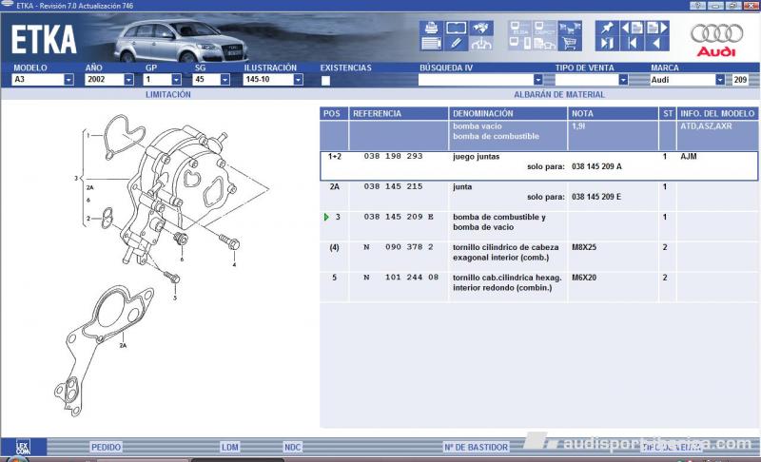Click the single back arrow icon

click(657, 44)
